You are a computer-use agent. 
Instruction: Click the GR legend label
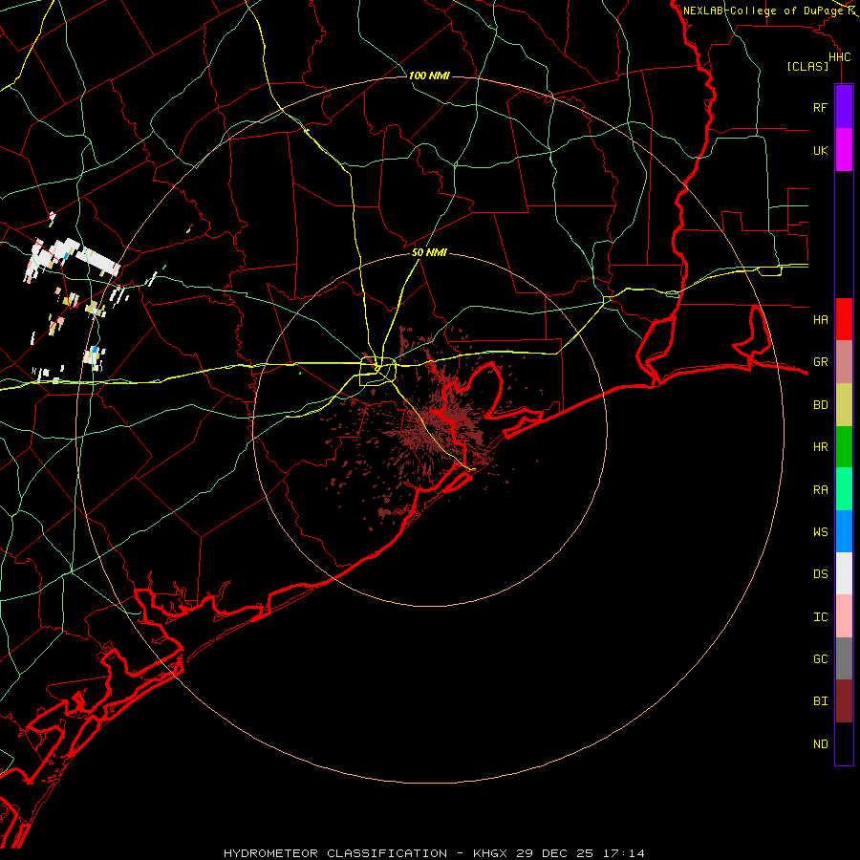820,362
